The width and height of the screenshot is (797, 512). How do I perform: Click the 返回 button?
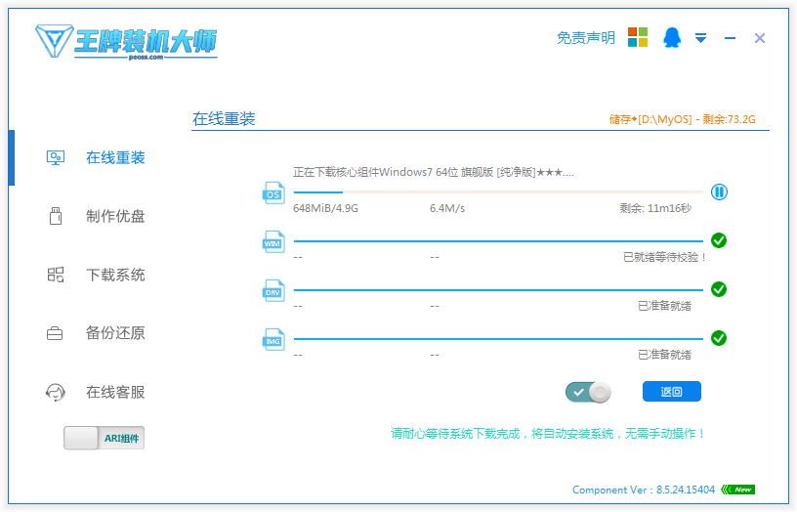coord(671,392)
